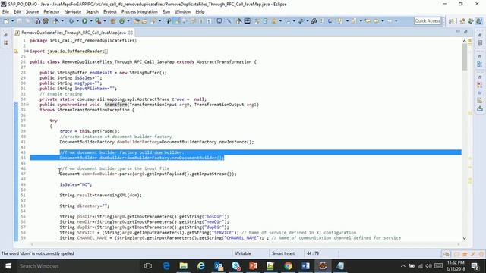Click the Last Edit Location arrow icon
Image resolution: width=486 pixels, height=273 pixels.
368,21
